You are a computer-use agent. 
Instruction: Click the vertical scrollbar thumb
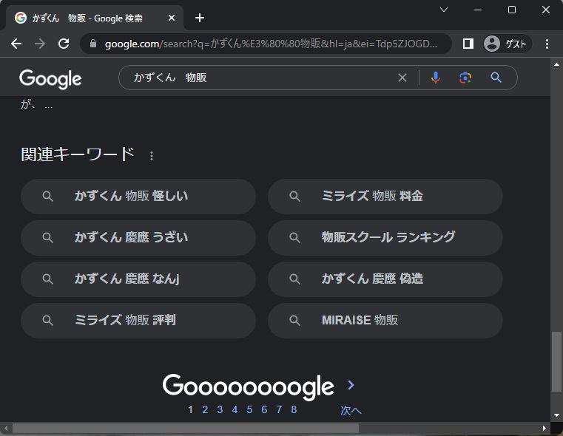(x=556, y=362)
